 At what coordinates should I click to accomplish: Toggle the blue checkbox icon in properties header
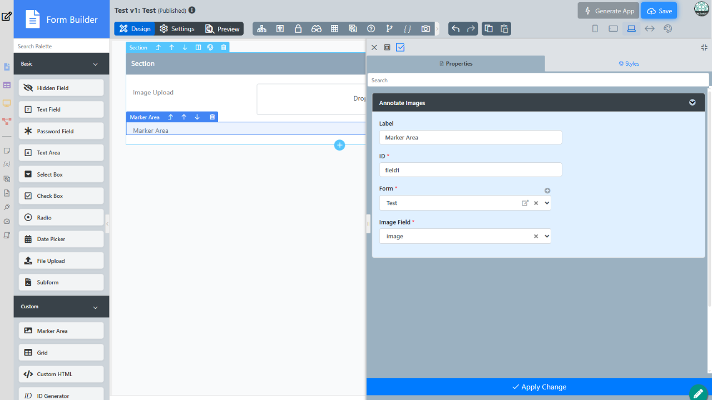pyautogui.click(x=400, y=48)
